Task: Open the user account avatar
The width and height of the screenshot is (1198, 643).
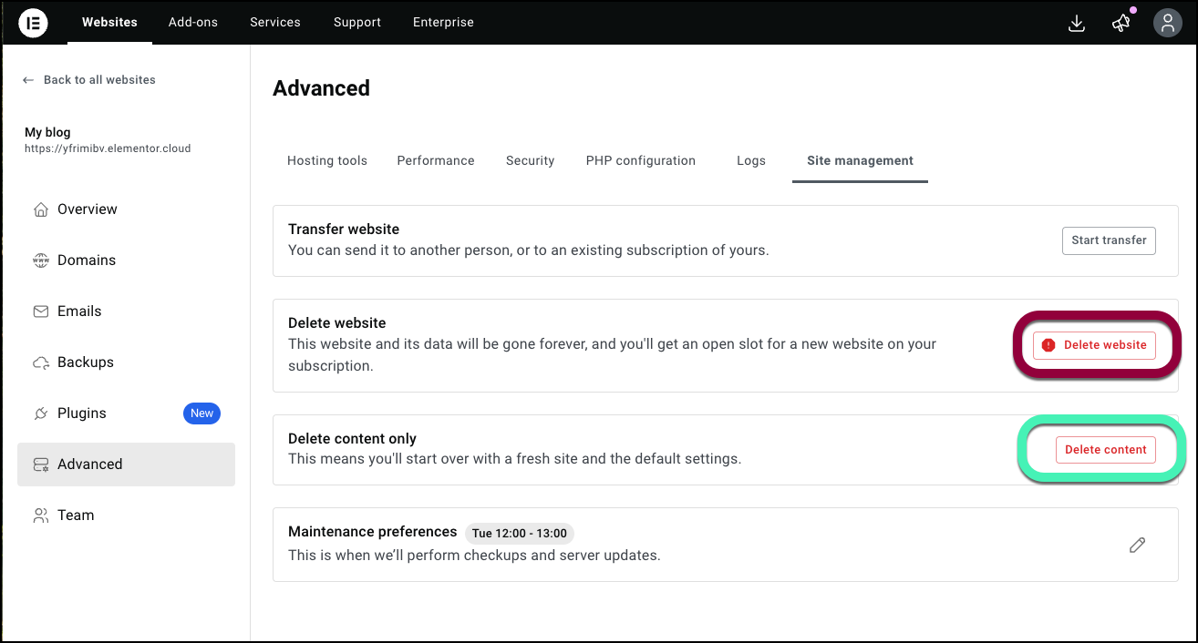Action: point(1167,23)
